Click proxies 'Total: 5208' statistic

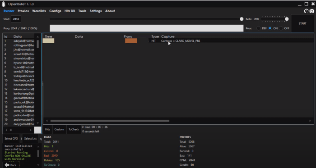pos(187,142)
